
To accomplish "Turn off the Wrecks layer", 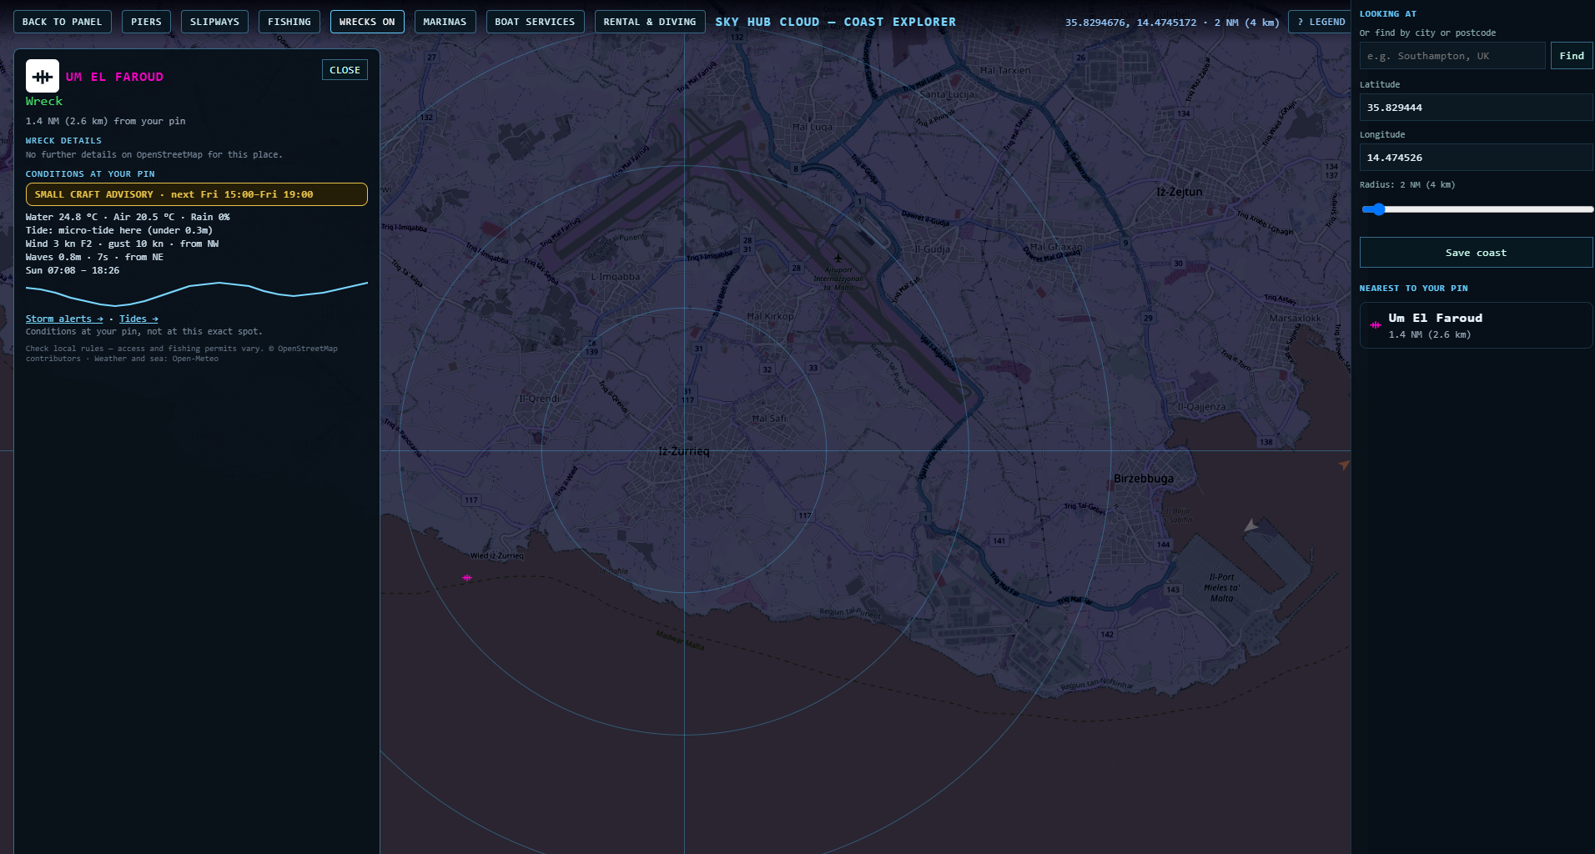I will (x=367, y=22).
